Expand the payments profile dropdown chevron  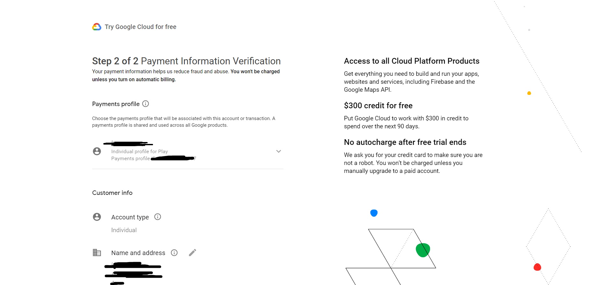(278, 151)
